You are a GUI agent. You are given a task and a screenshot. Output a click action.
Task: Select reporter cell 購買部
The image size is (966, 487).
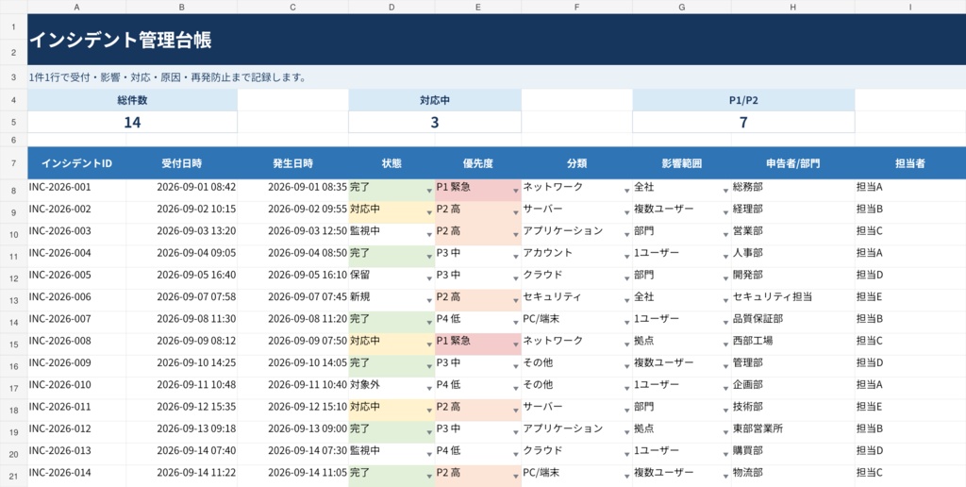point(792,454)
